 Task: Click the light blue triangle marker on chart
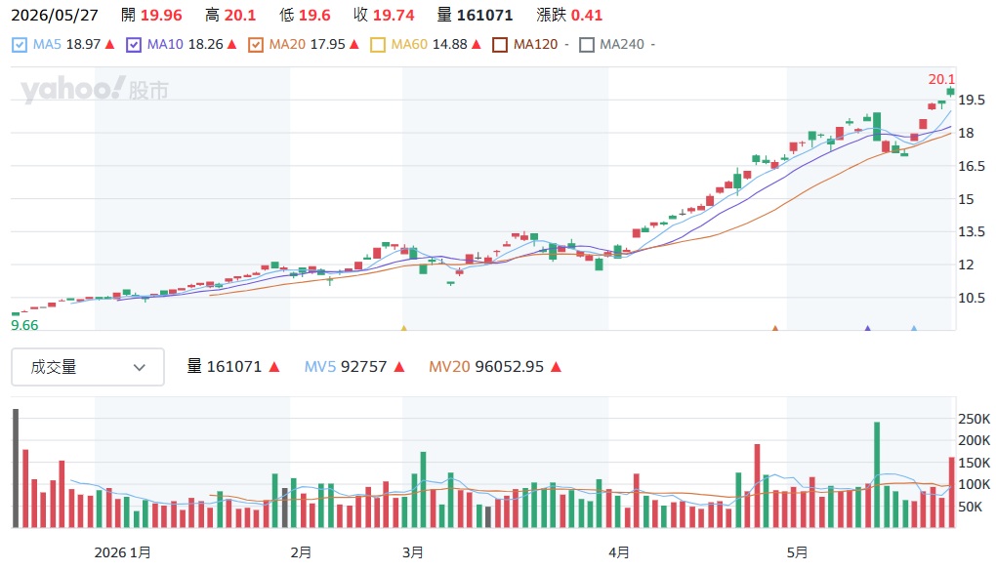tap(914, 328)
